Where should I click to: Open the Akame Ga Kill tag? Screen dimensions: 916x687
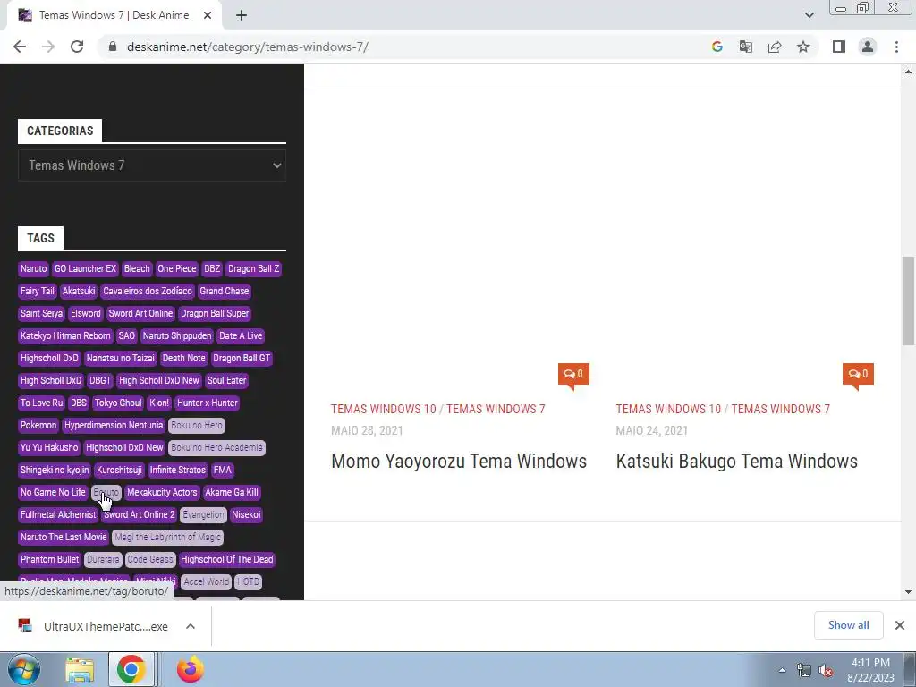point(232,493)
